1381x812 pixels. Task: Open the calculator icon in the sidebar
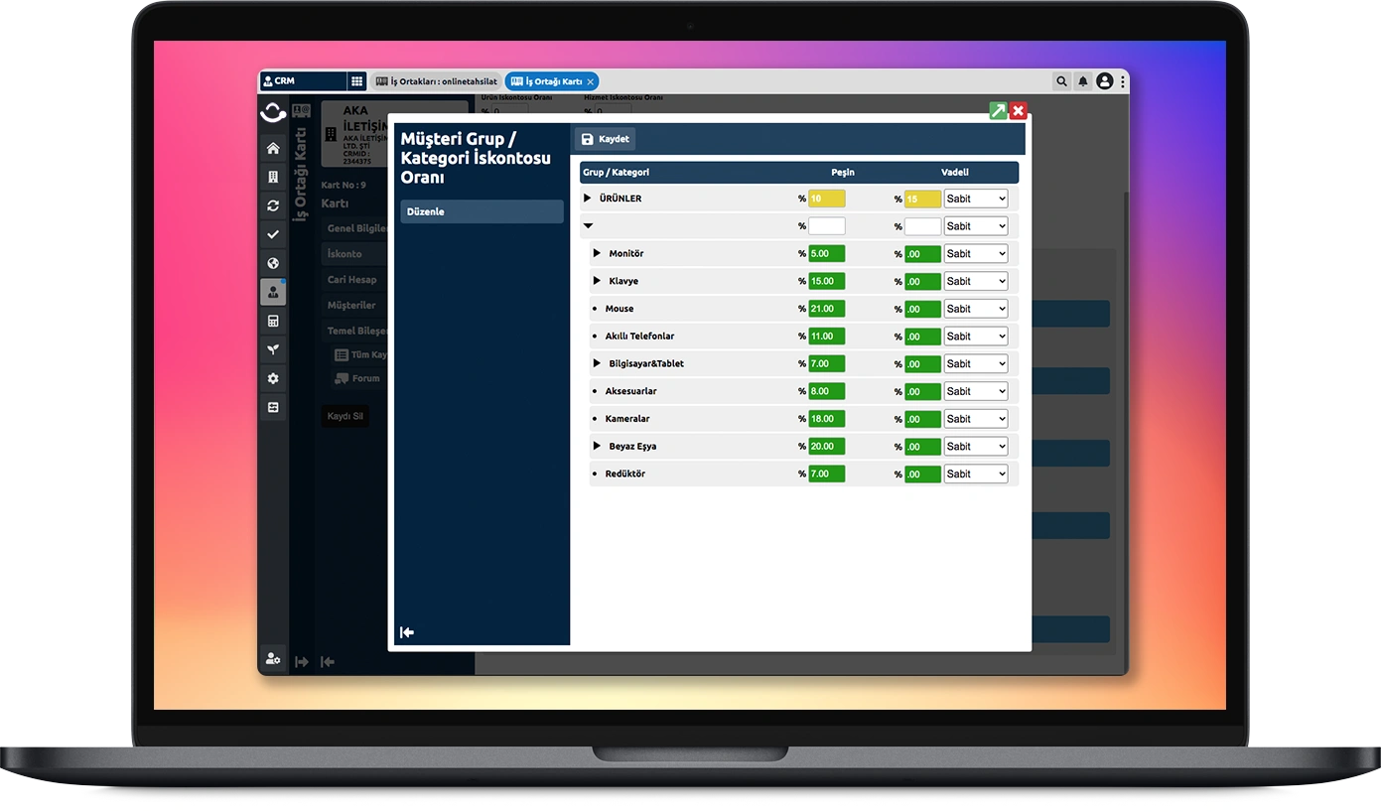coord(273,322)
